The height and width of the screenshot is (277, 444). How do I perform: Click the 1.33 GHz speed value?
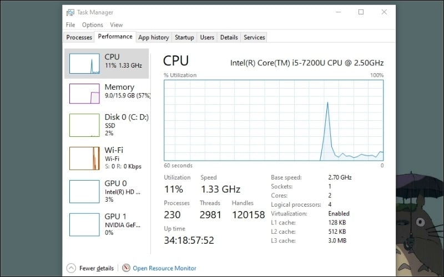coord(220,189)
